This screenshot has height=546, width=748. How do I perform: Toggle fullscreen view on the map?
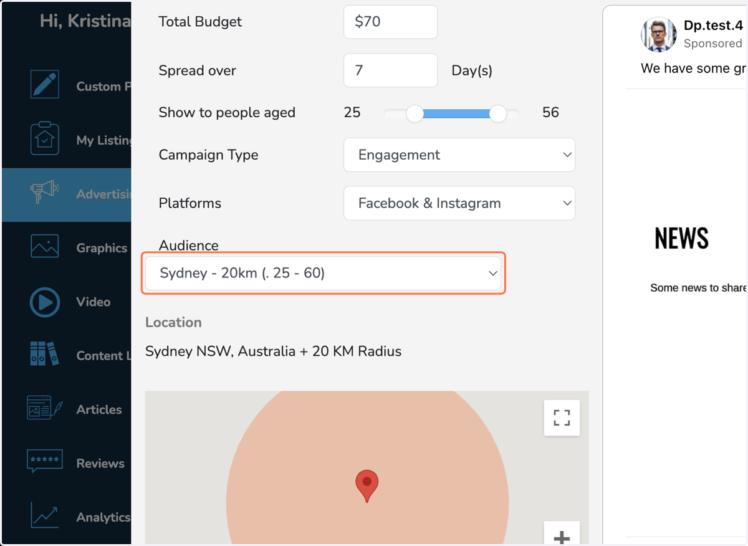coord(562,418)
